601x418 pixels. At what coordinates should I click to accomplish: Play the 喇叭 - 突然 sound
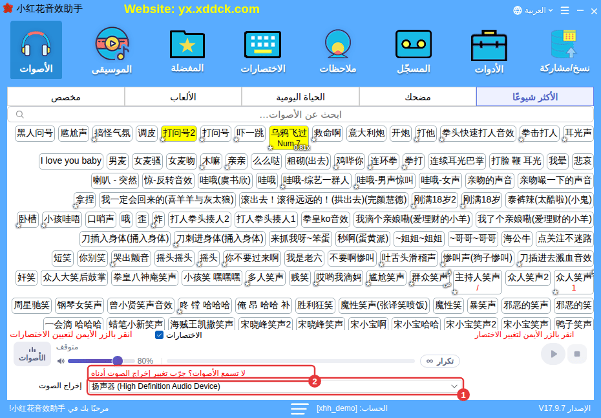pos(115,180)
